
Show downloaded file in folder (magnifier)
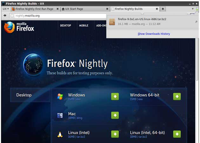(196, 22)
